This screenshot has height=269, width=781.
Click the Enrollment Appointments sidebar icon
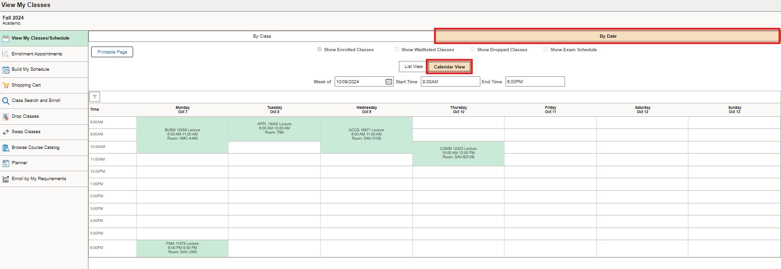point(6,54)
